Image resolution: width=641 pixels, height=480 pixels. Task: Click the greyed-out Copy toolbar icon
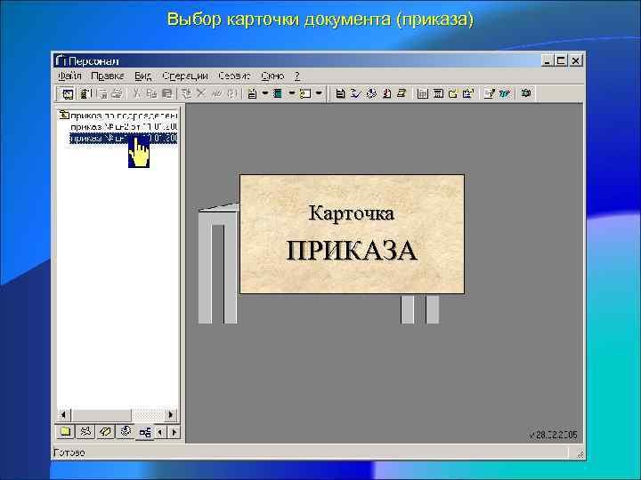(x=151, y=94)
